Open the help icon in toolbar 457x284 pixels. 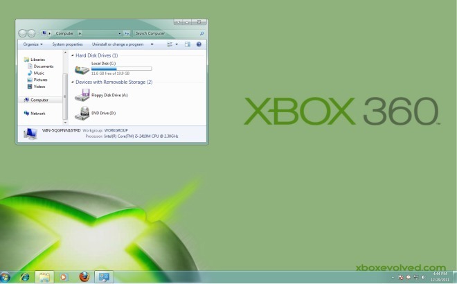(199, 44)
